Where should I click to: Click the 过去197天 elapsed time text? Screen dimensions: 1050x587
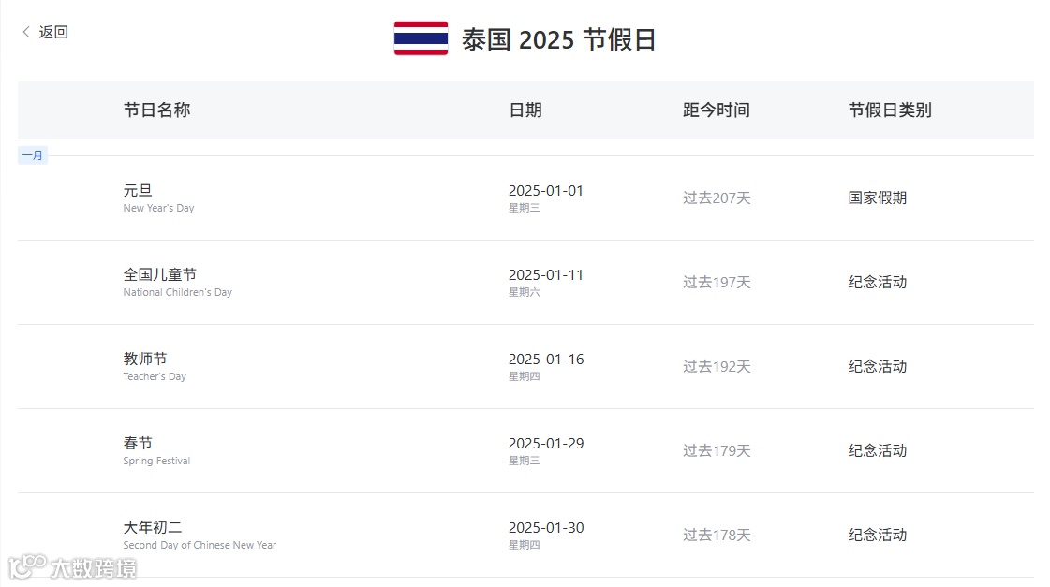(717, 282)
